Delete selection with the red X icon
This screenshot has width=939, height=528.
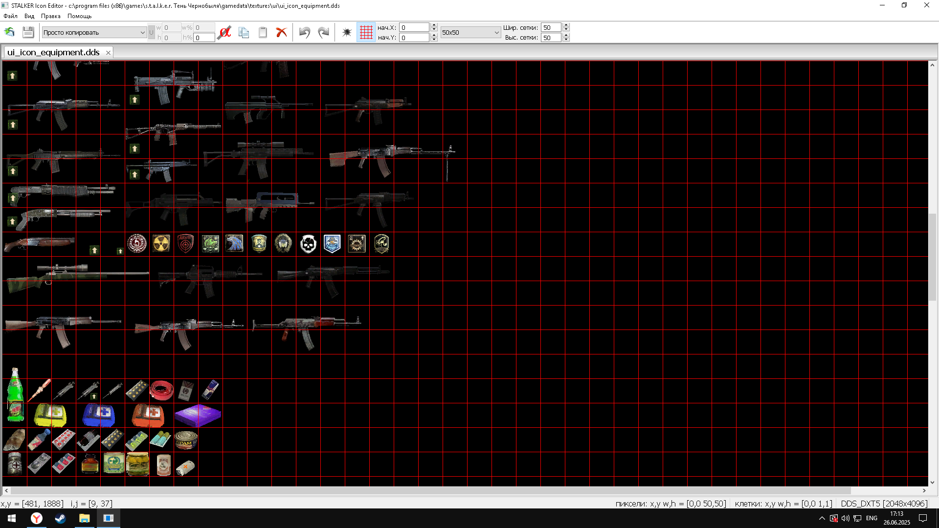tap(281, 32)
